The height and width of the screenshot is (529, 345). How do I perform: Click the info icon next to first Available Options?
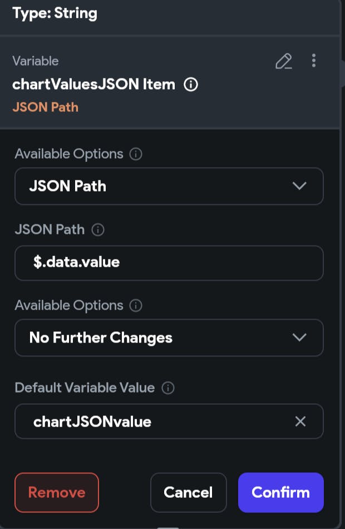(x=136, y=154)
